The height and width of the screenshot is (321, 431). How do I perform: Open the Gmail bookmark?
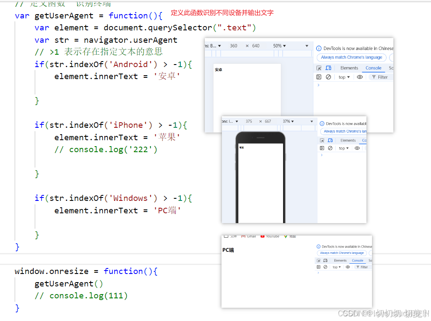[248, 236]
